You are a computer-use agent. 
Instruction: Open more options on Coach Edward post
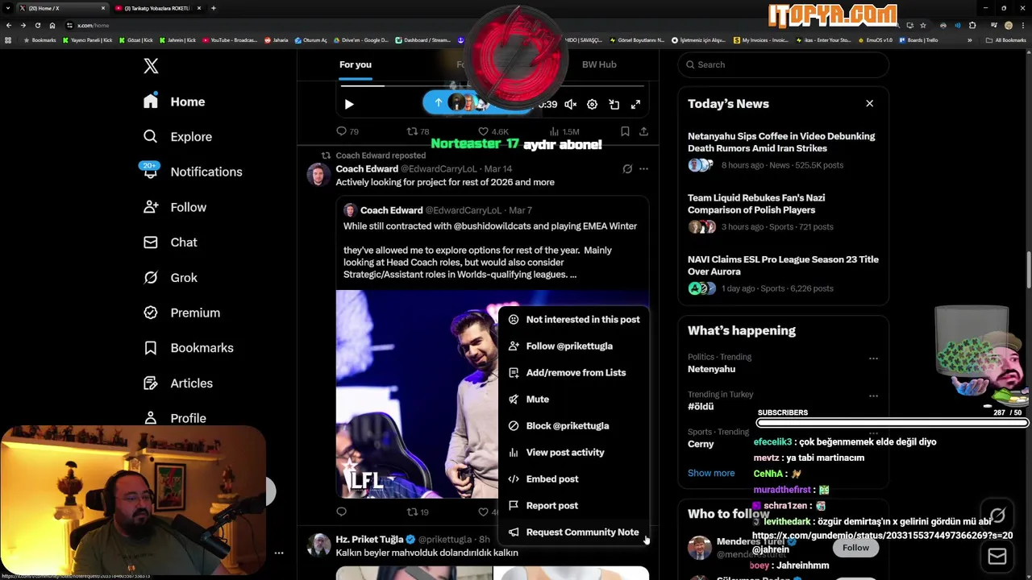click(643, 169)
